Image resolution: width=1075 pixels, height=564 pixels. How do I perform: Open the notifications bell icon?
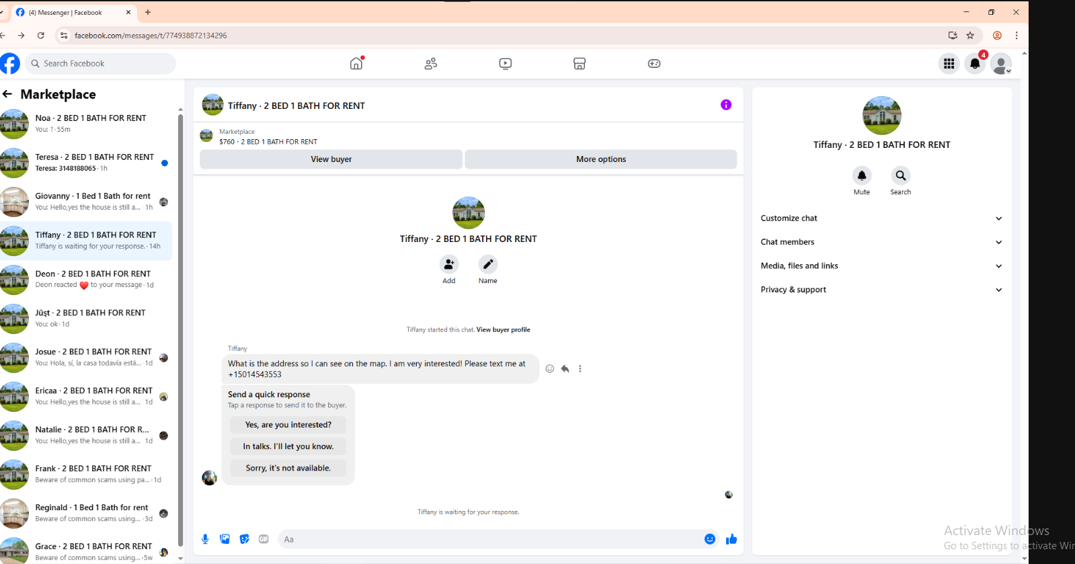click(x=975, y=63)
